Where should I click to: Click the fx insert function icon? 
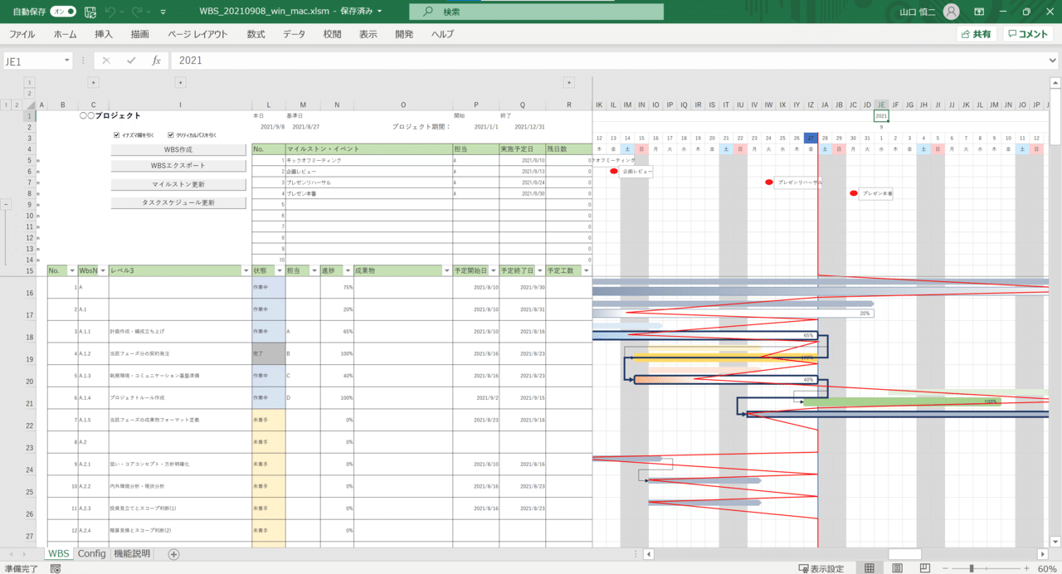pos(156,61)
